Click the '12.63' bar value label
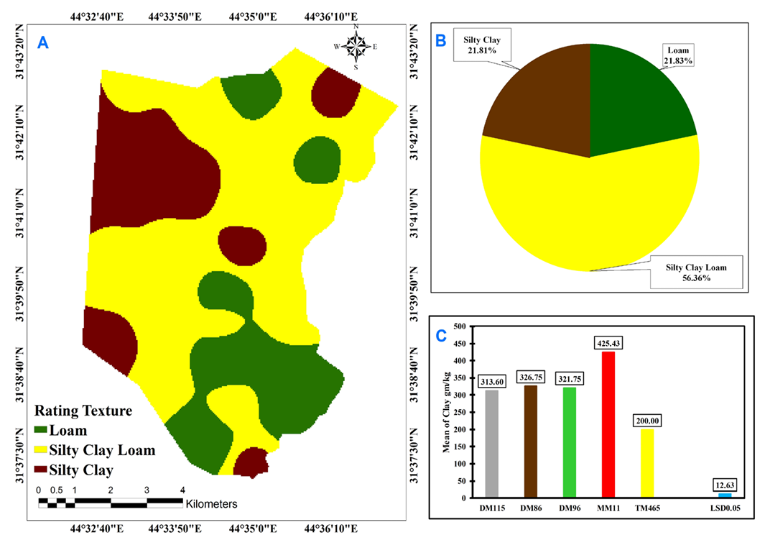This screenshot has height=540, width=765. click(x=725, y=485)
